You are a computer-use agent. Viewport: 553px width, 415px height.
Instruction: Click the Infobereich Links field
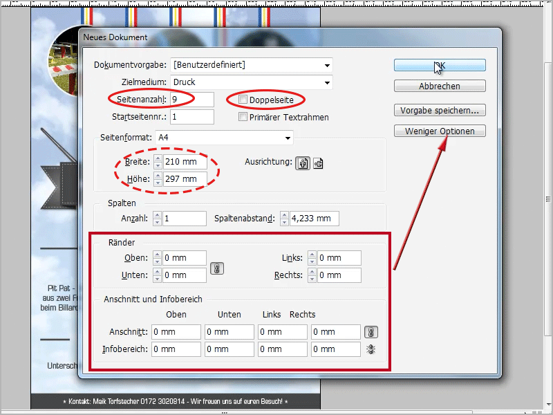pyautogui.click(x=283, y=349)
